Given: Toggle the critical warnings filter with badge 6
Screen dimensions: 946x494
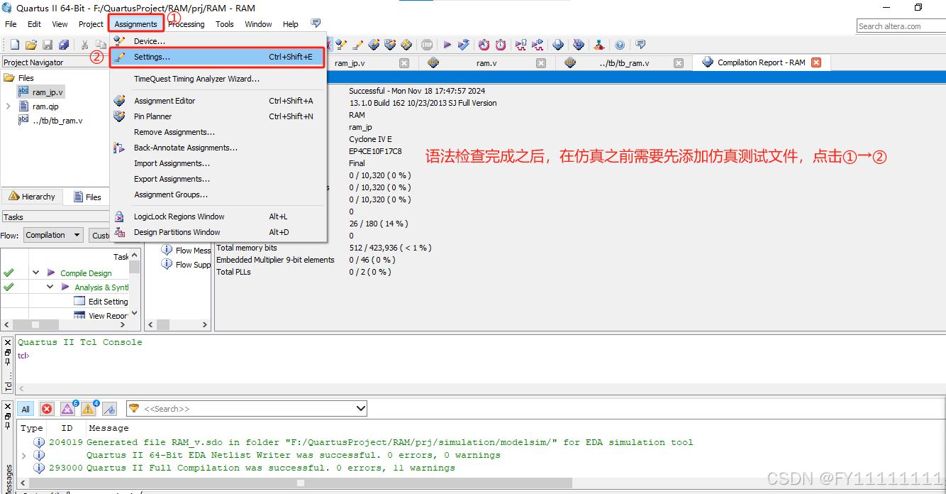Looking at the screenshot, I should point(68,409).
